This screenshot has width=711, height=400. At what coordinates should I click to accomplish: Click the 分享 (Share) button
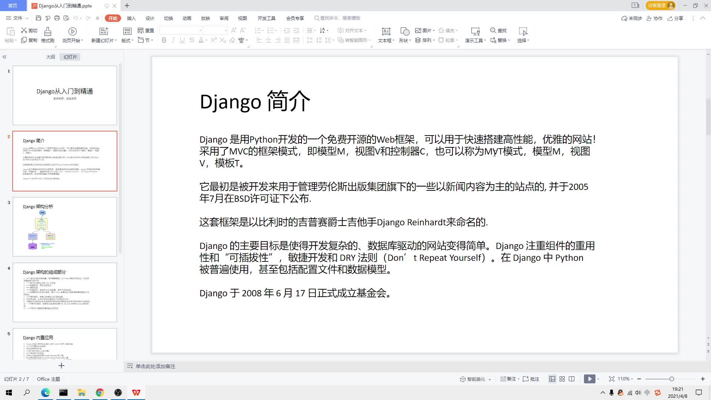click(675, 18)
